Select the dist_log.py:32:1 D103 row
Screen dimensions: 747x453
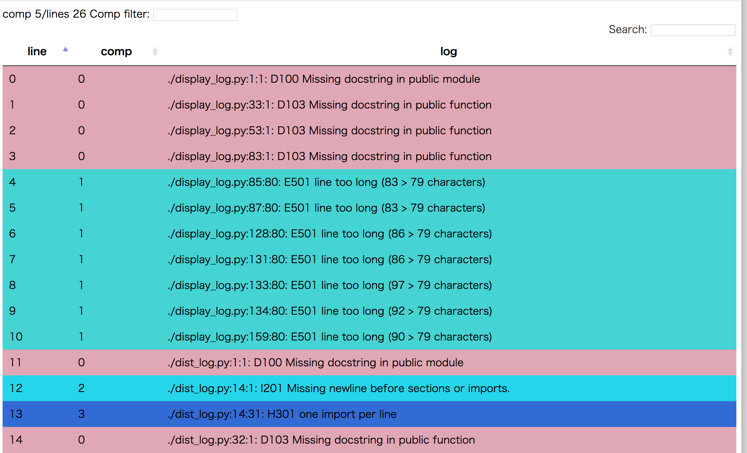321,440
